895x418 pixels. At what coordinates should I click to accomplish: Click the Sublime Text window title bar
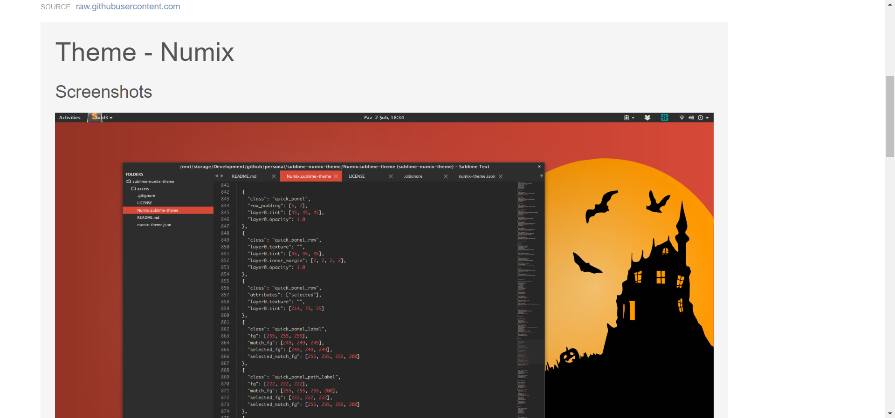(x=334, y=167)
